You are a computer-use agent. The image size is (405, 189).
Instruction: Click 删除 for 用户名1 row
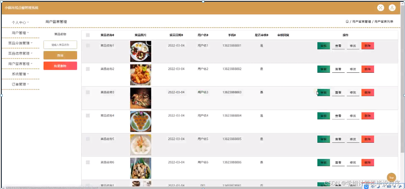(x=368, y=46)
